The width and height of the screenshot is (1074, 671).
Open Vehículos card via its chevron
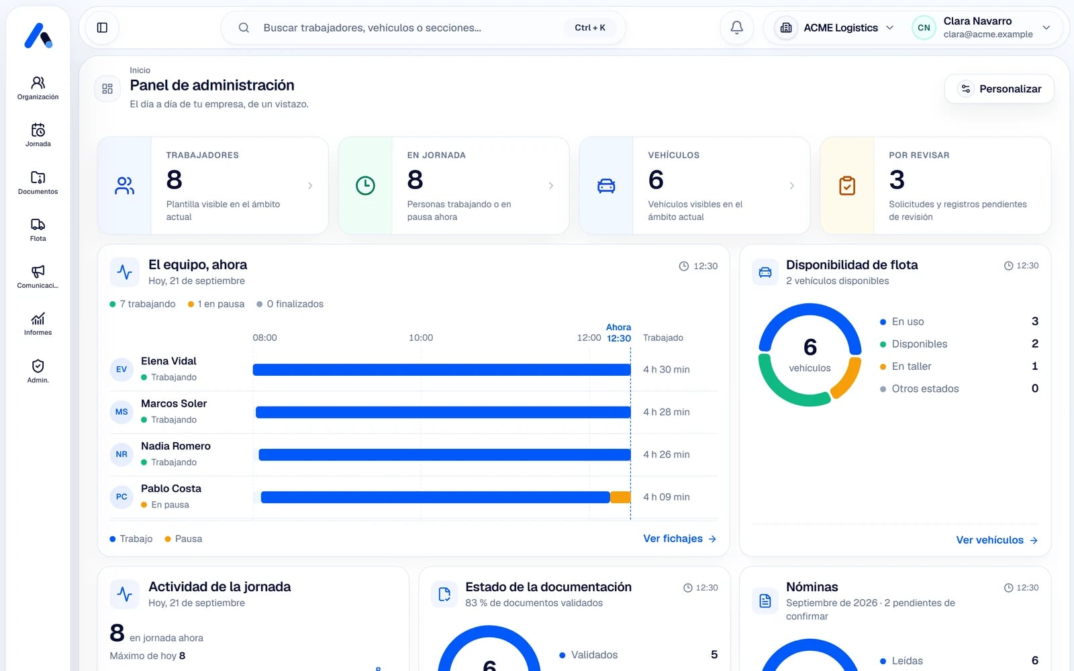[x=792, y=186]
